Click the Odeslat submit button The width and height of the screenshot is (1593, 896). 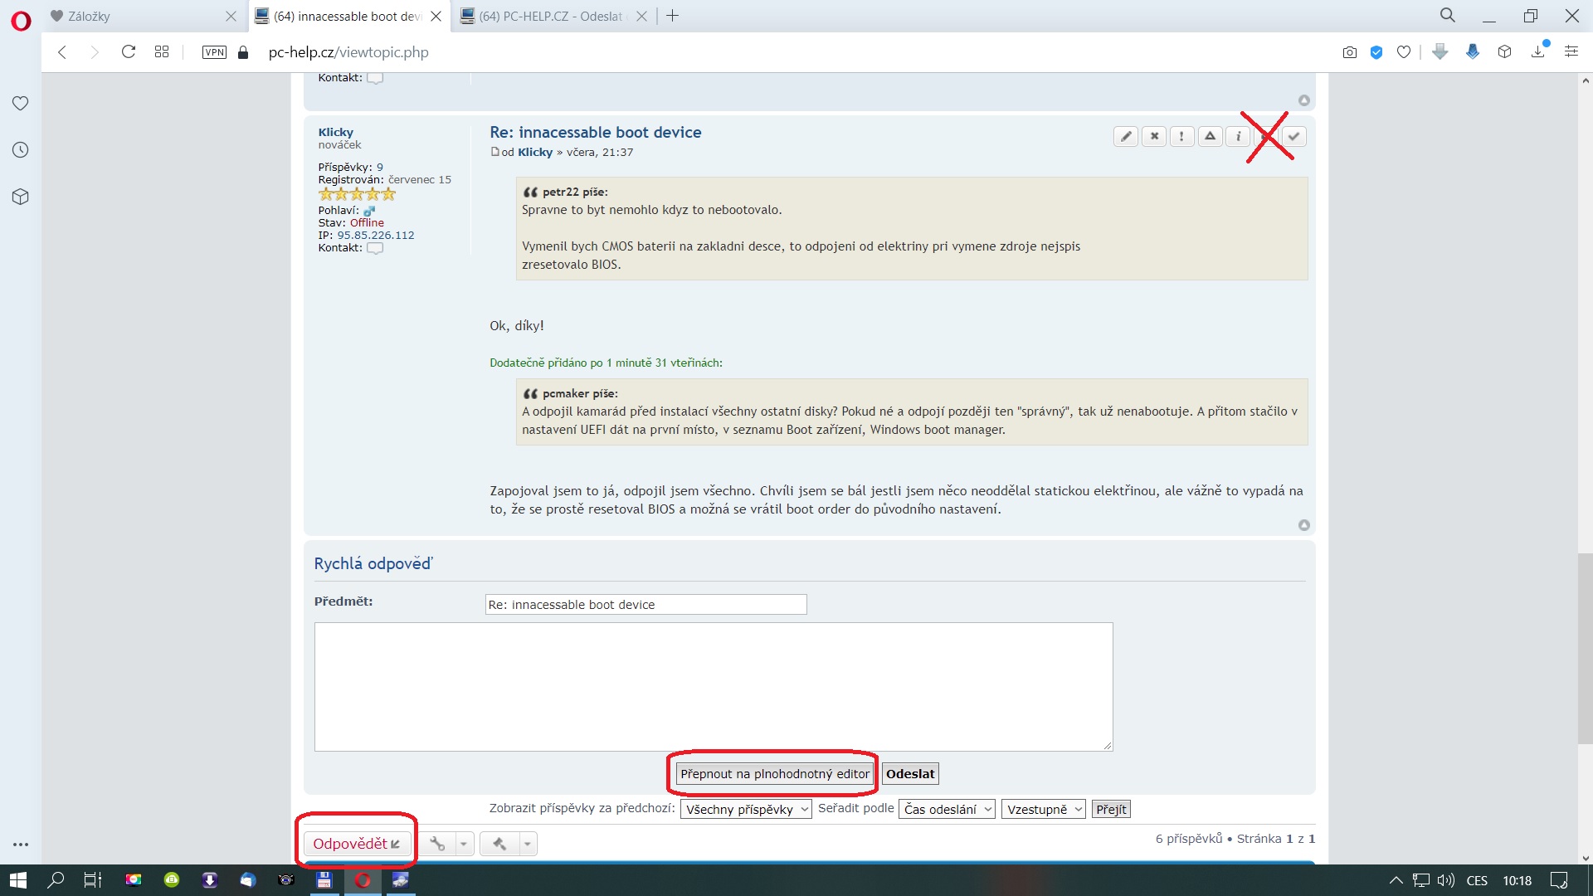click(910, 774)
